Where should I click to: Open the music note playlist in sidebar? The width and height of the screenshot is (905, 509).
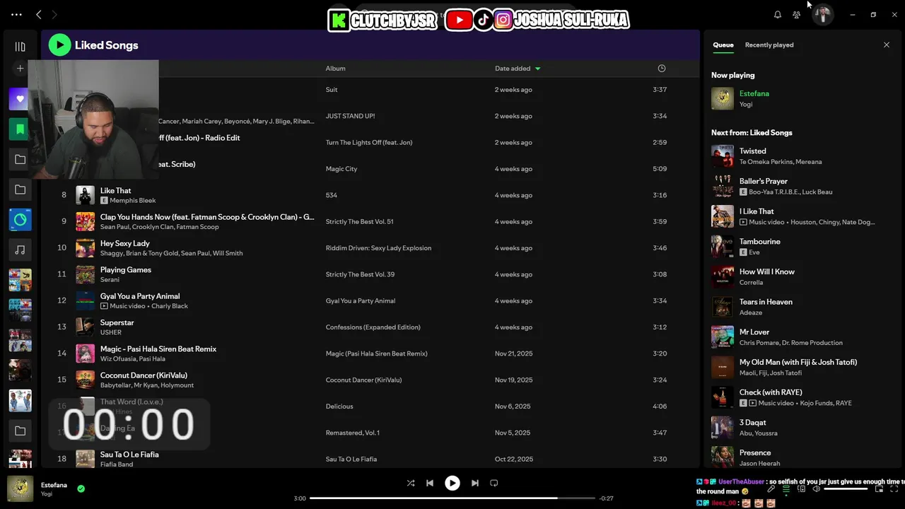click(x=20, y=250)
